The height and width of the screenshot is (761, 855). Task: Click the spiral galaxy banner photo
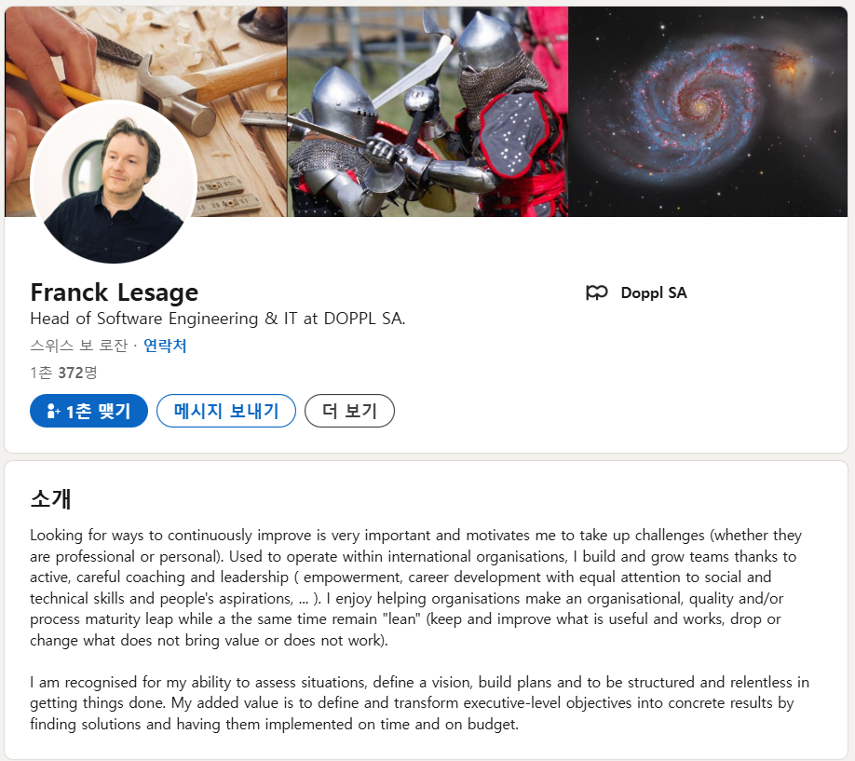(x=708, y=111)
